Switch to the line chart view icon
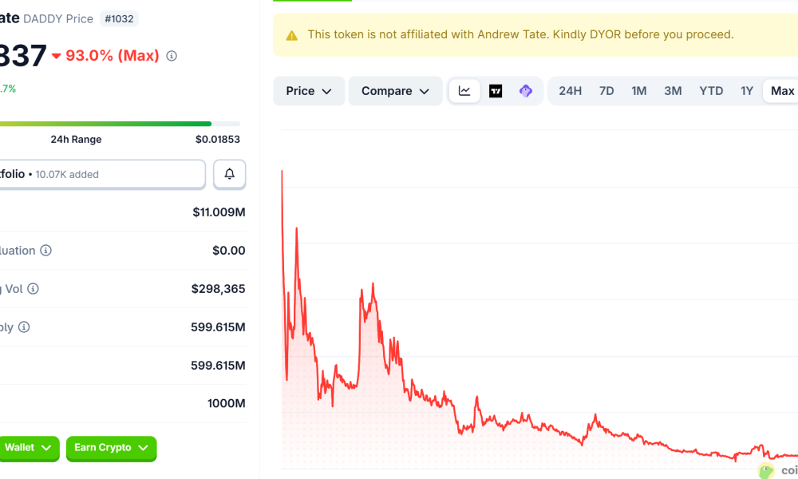Viewport: 798px width, 479px height. [x=464, y=91]
